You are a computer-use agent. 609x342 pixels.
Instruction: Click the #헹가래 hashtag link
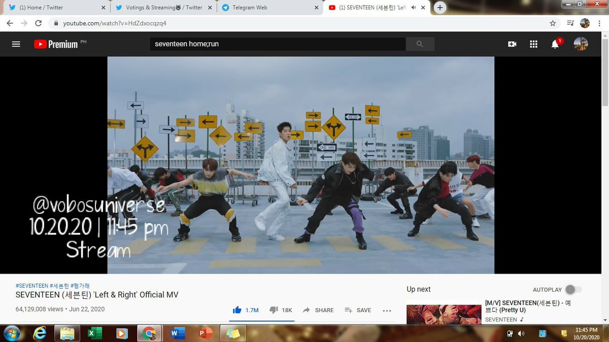coord(80,286)
